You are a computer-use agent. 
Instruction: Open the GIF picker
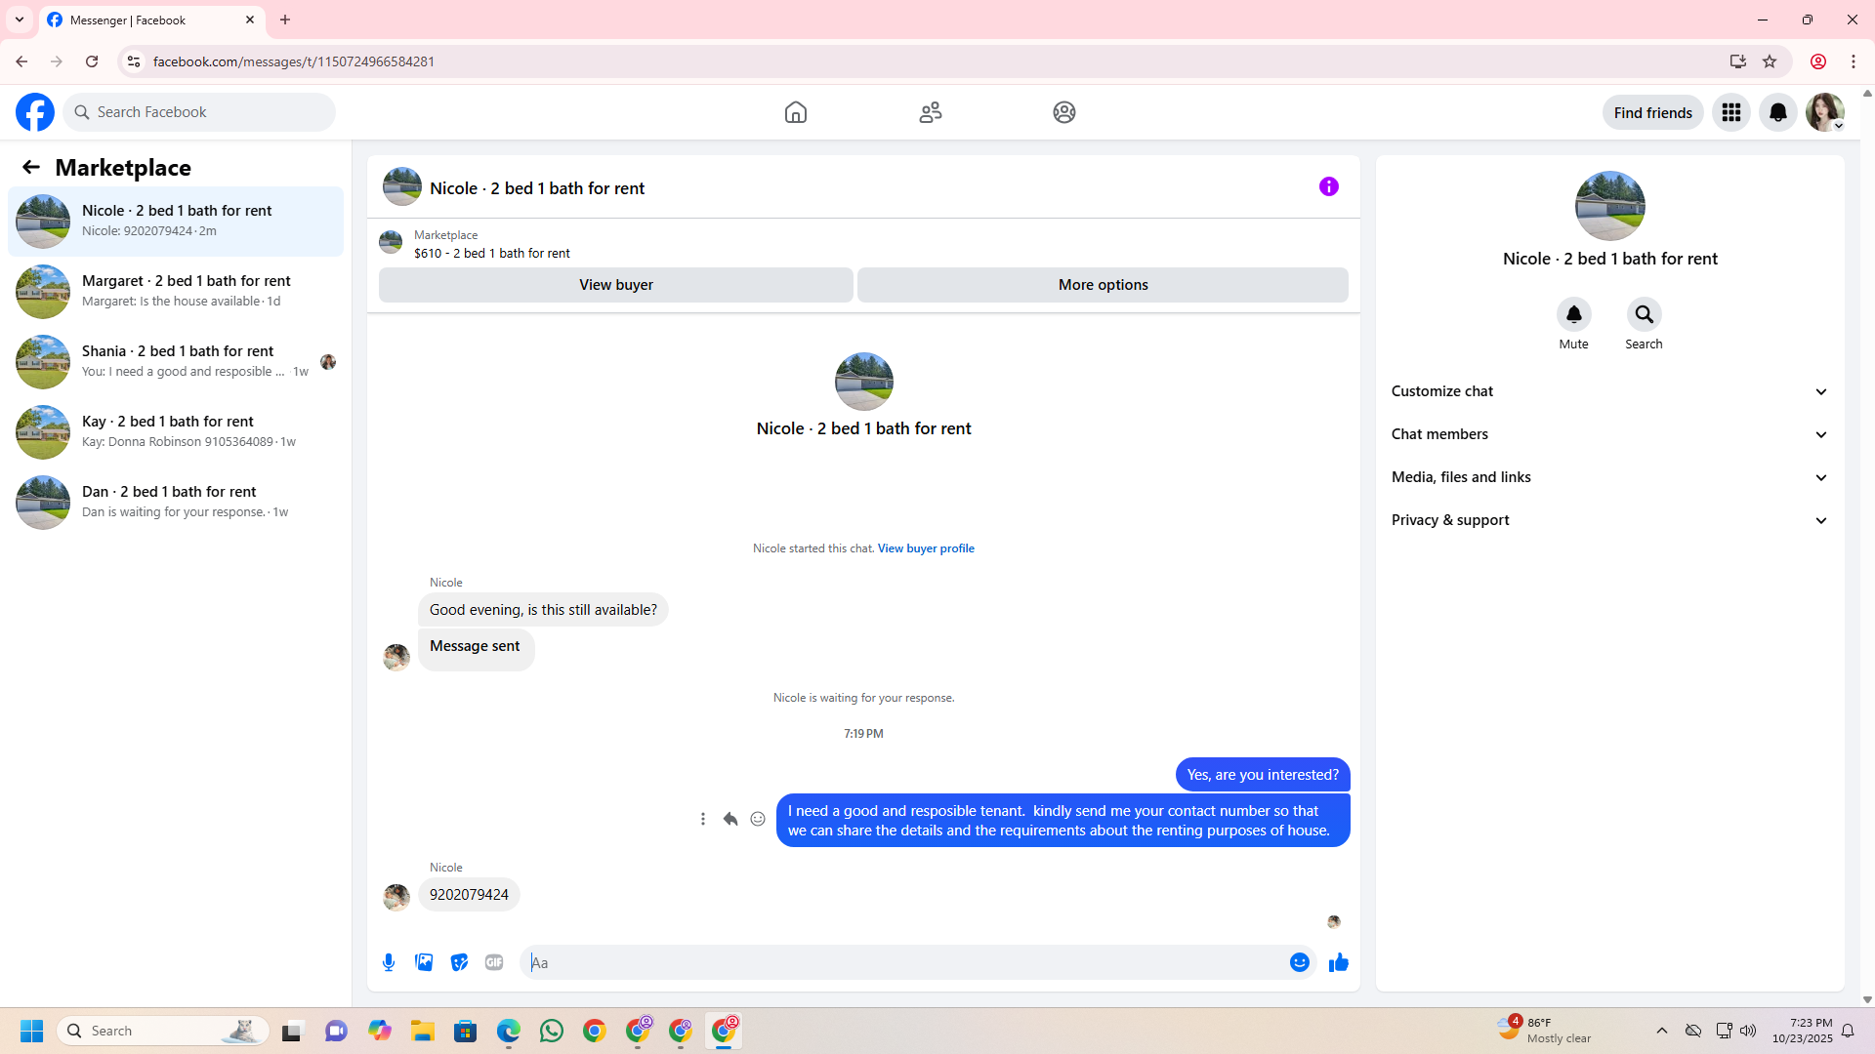(x=494, y=962)
